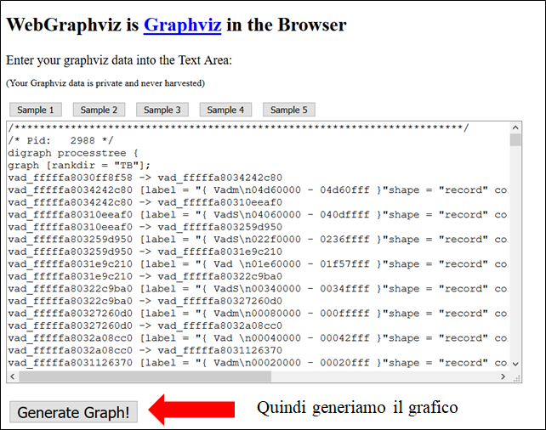Click the horizontal scroll right arrow

(503, 376)
